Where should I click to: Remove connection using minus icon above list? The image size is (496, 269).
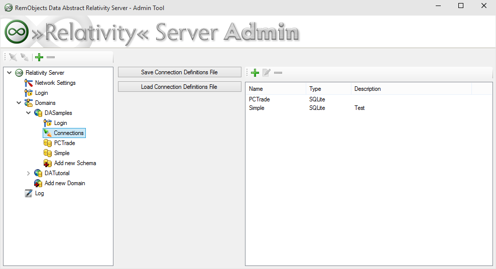[x=278, y=73]
